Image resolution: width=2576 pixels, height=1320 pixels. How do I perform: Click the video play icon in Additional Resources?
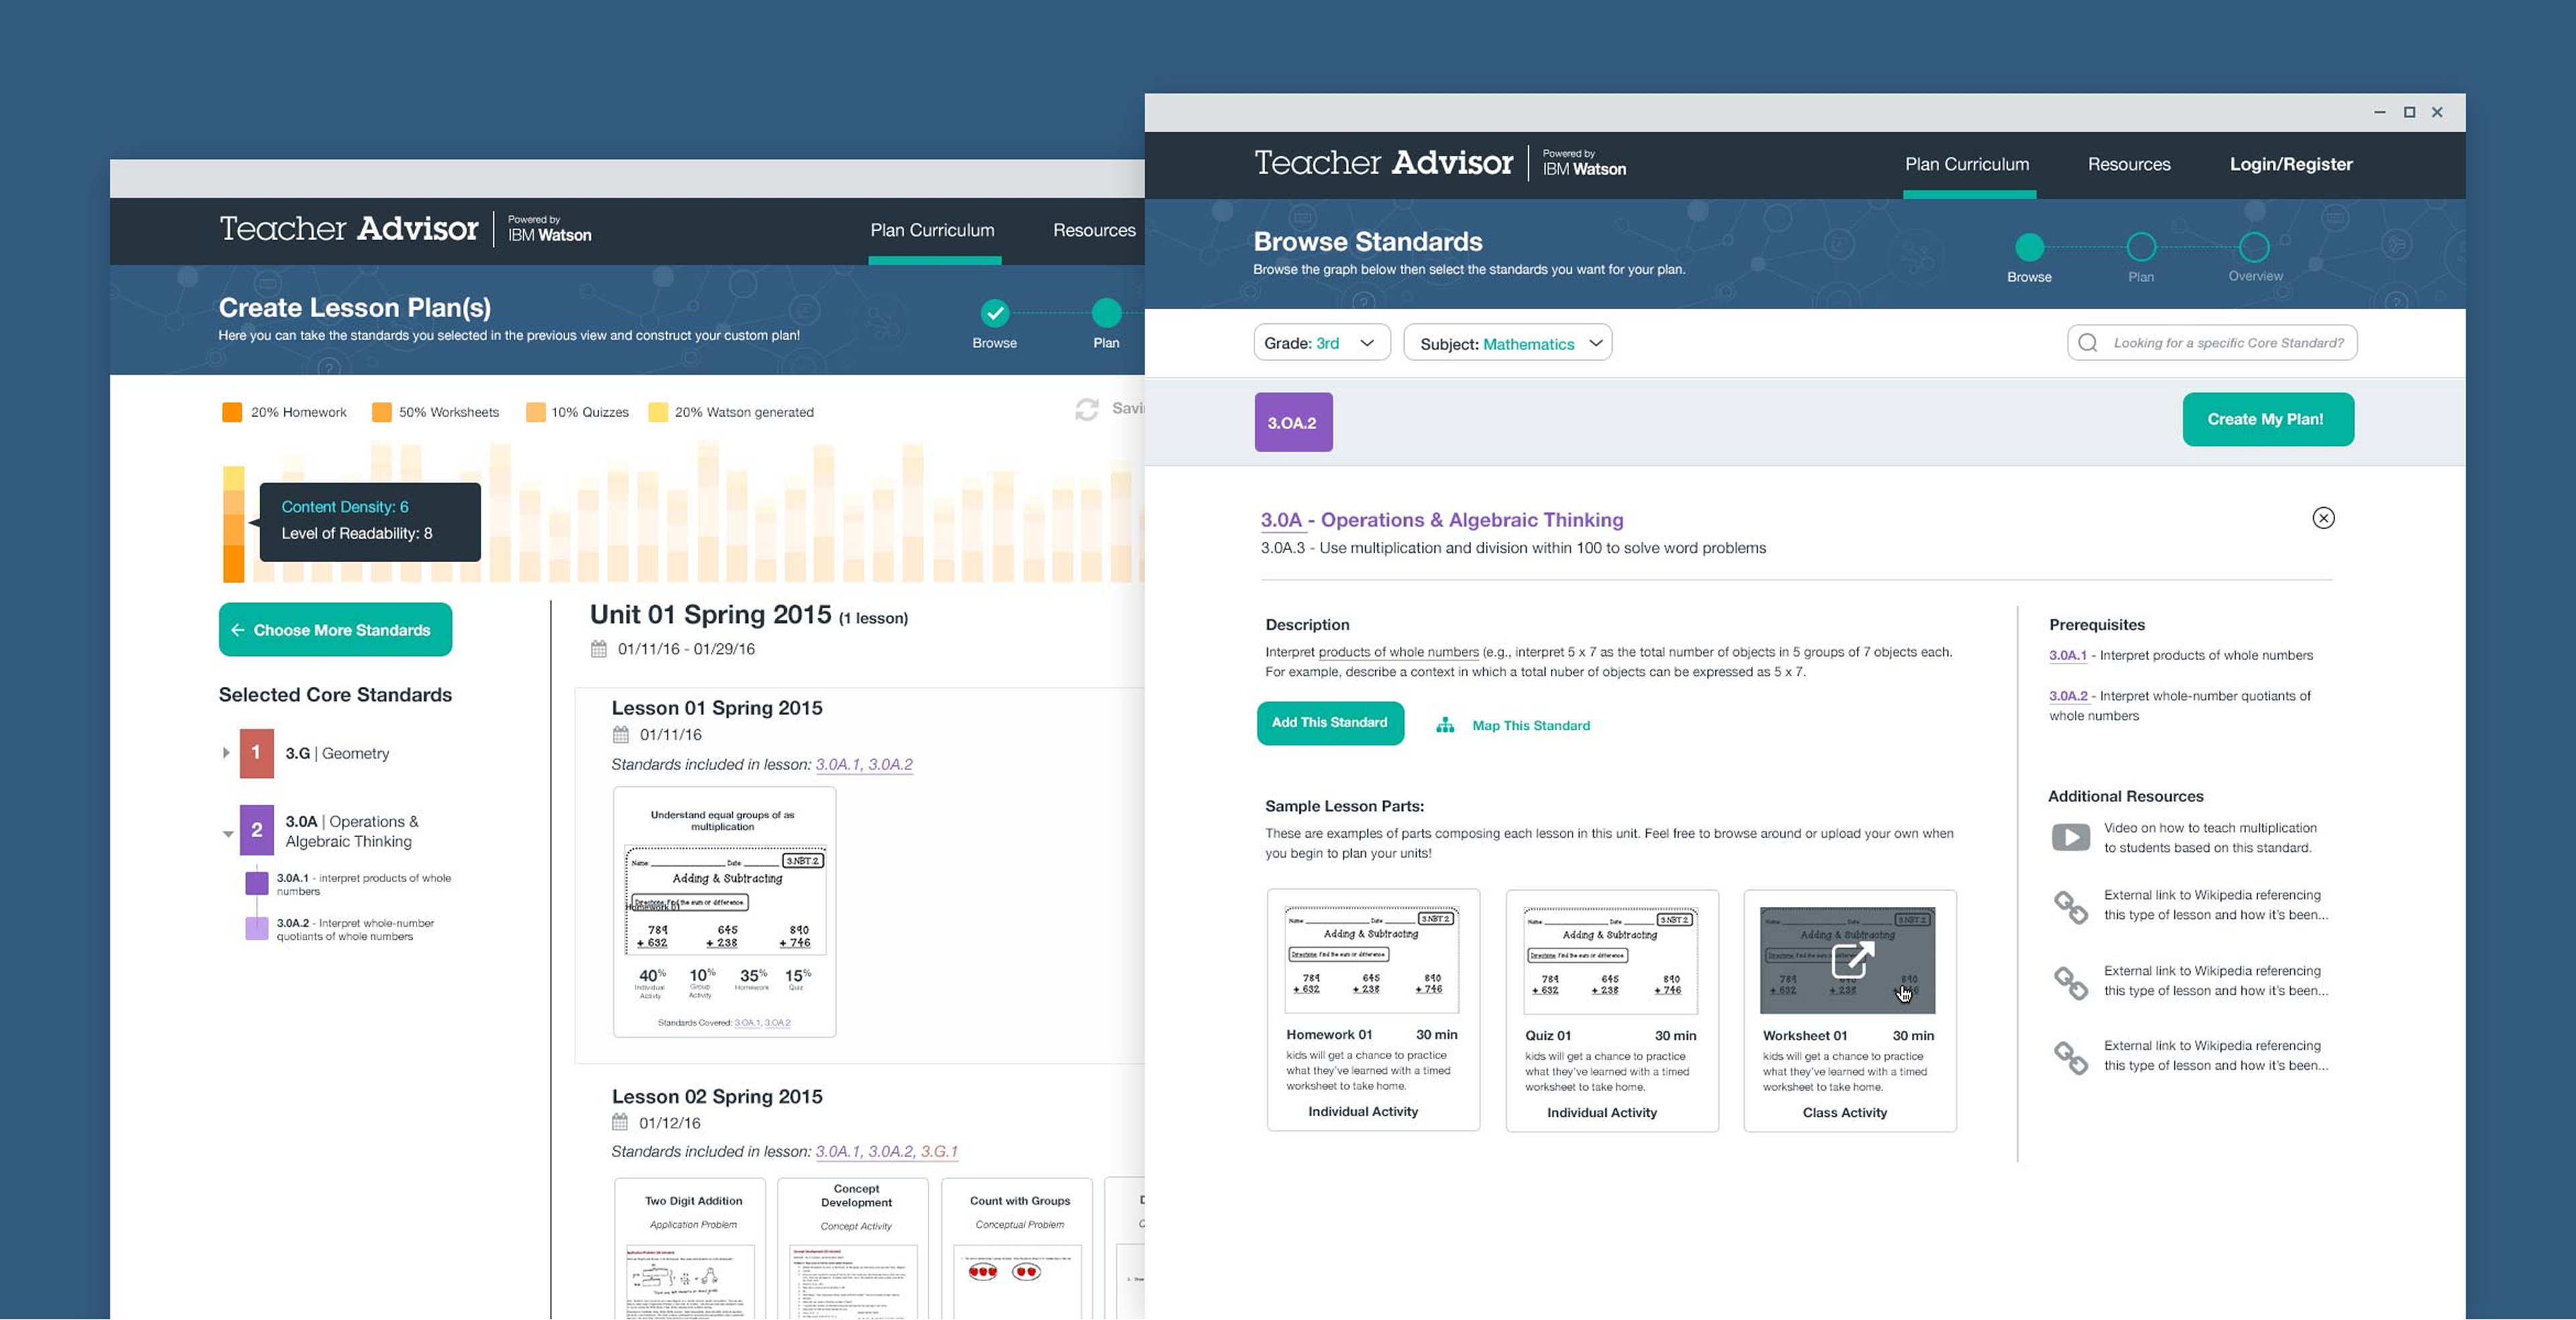2070,837
